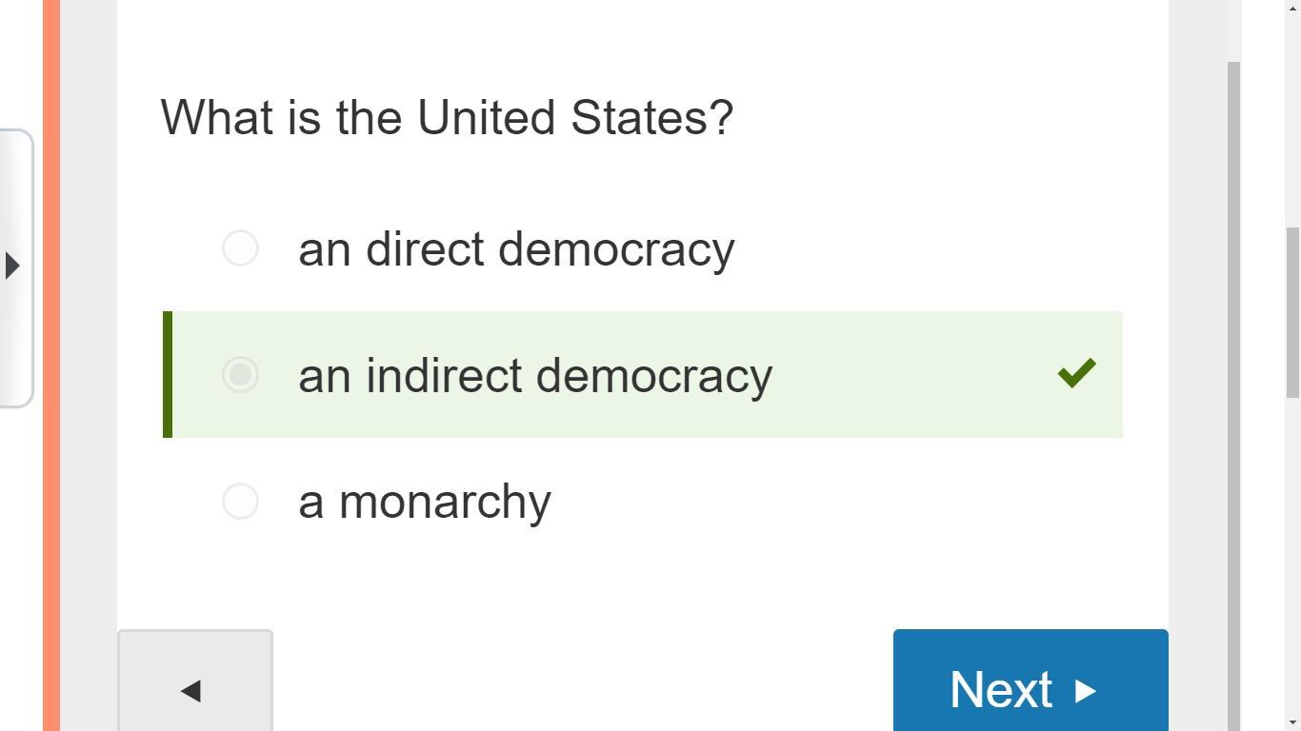The width and height of the screenshot is (1301, 731).
Task: Click the page scrollbar up arrow
Action: click(x=1292, y=8)
